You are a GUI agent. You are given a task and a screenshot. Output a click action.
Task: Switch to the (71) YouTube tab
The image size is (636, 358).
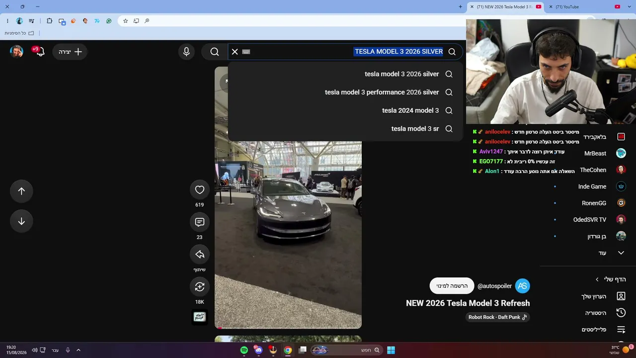pyautogui.click(x=585, y=7)
